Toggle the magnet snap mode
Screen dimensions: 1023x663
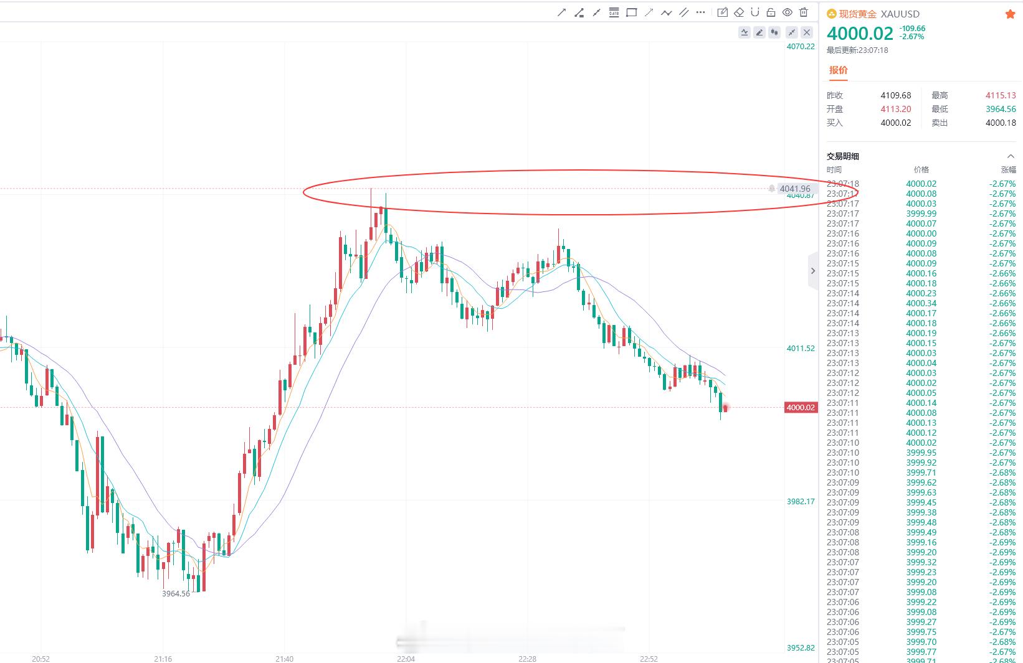(755, 12)
